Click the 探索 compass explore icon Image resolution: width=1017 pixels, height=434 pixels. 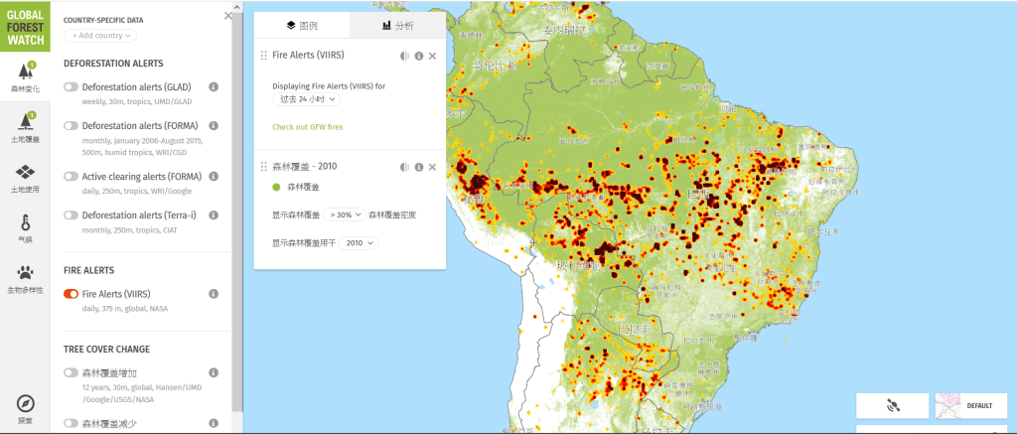coord(25,407)
